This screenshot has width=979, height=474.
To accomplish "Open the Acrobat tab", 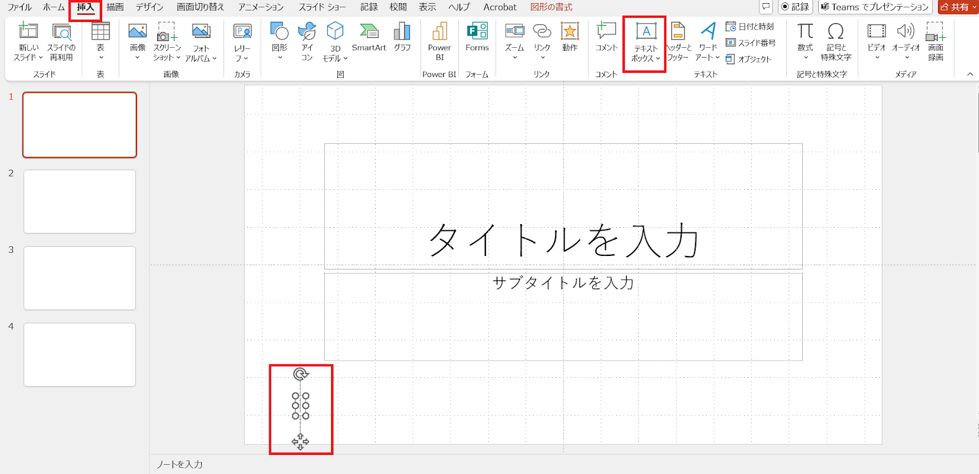I will pyautogui.click(x=500, y=7).
